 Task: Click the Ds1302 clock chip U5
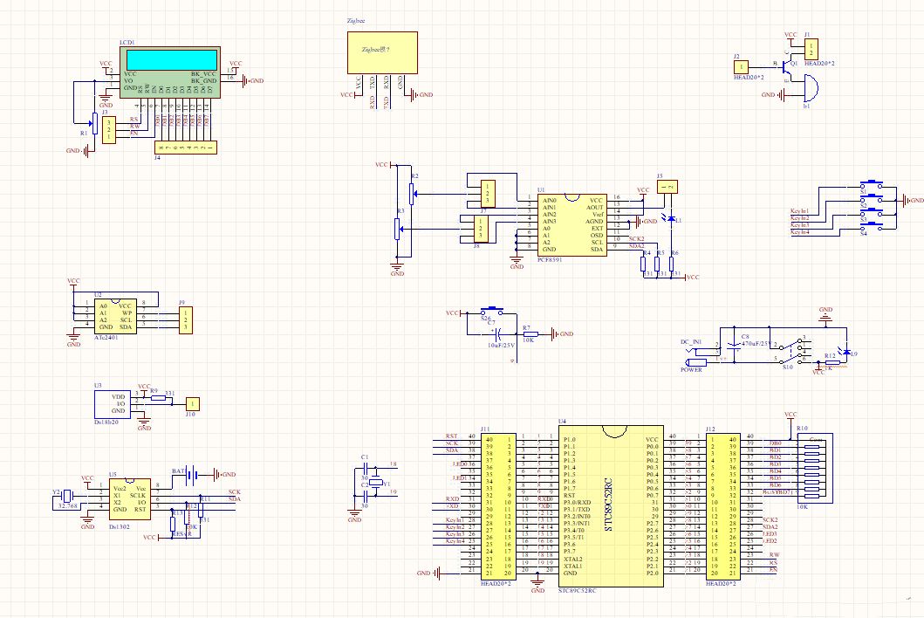tap(127, 498)
